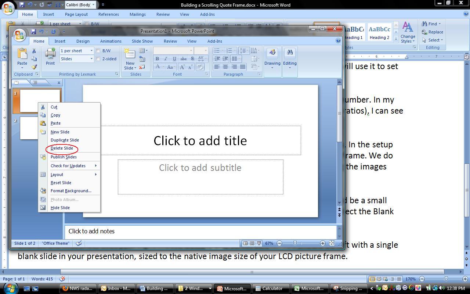This screenshot has width=470, height=294.
Task: Switch to Slides thumbnail tab in pane
Action: click(17, 82)
